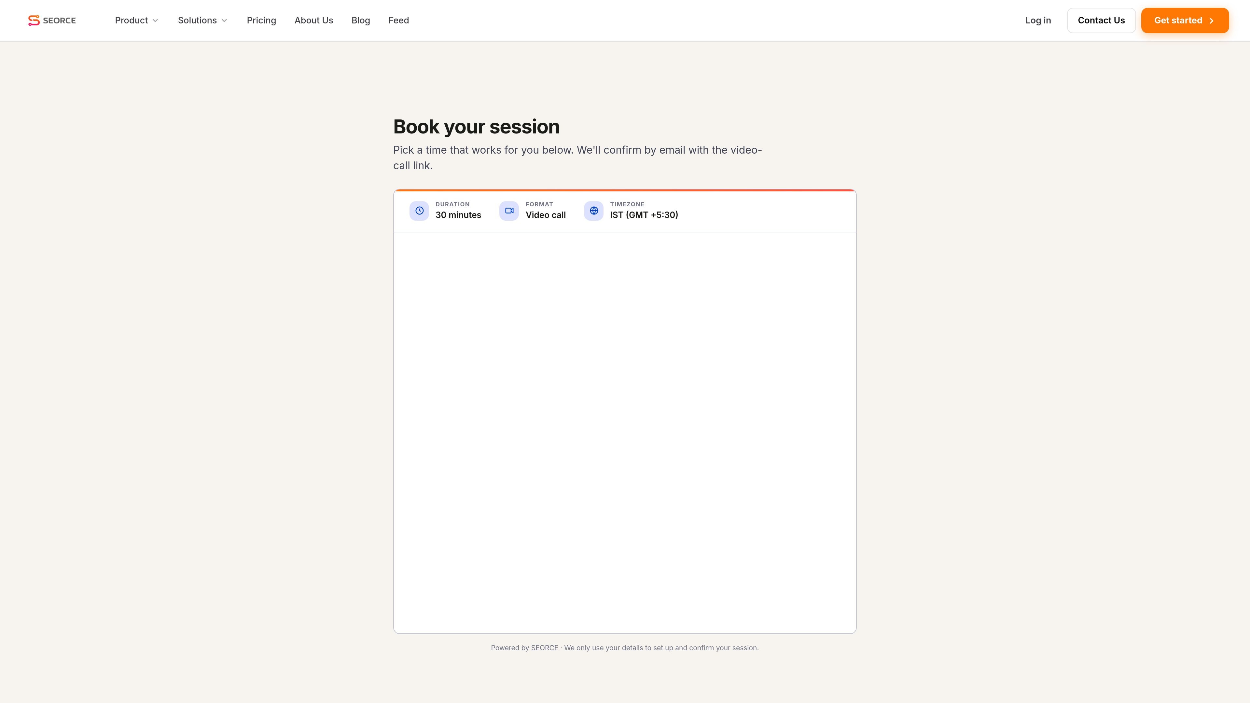Open the Pricing page

click(x=261, y=21)
